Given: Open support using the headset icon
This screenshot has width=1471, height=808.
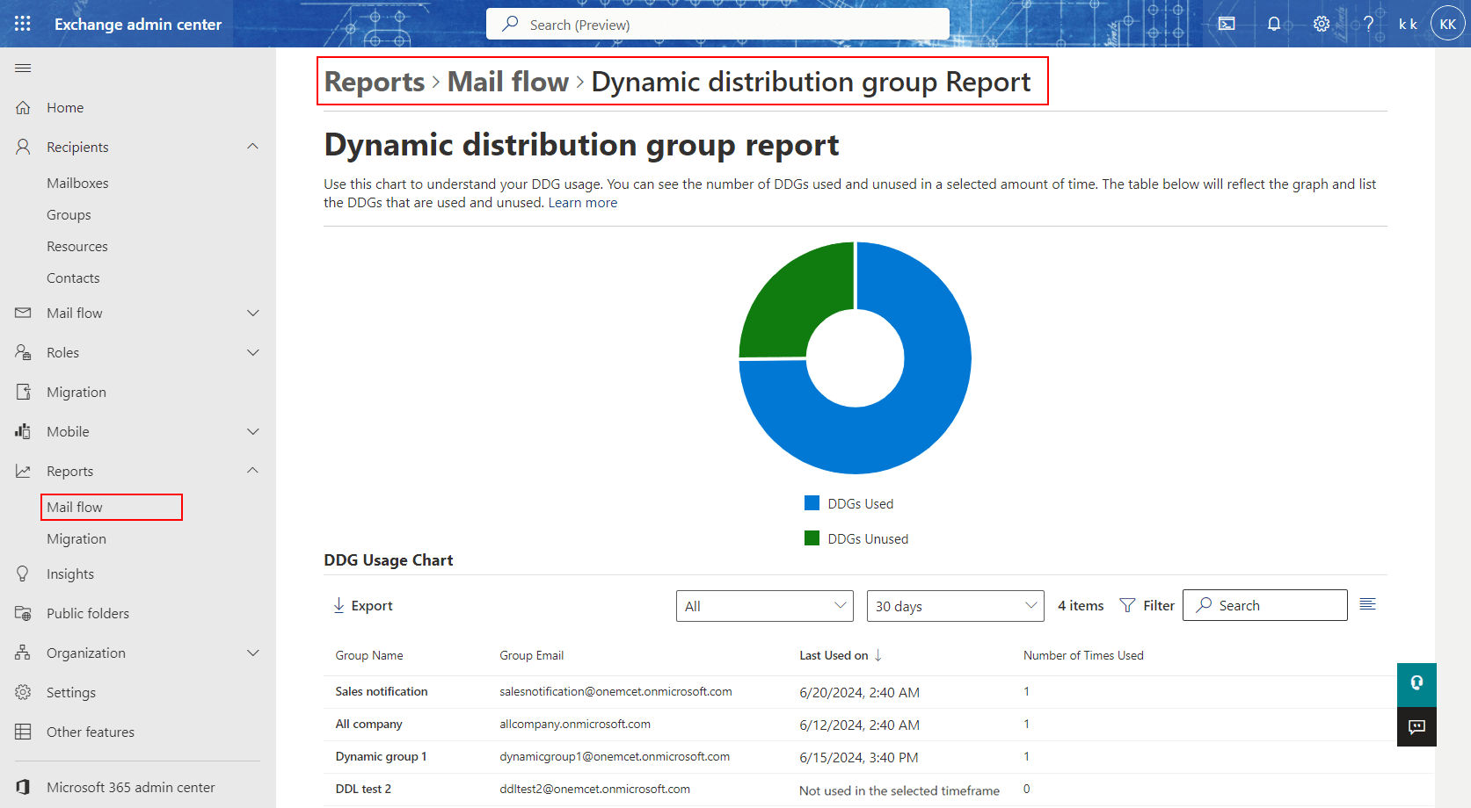Looking at the screenshot, I should (1416, 684).
